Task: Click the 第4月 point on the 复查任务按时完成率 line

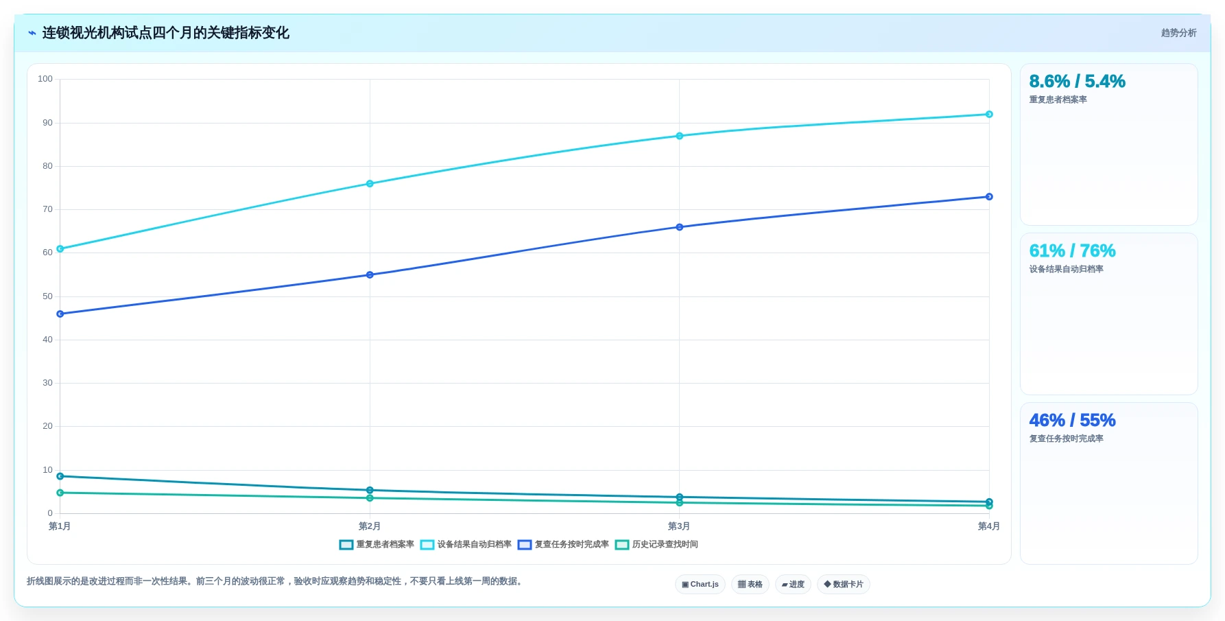Action: [989, 197]
